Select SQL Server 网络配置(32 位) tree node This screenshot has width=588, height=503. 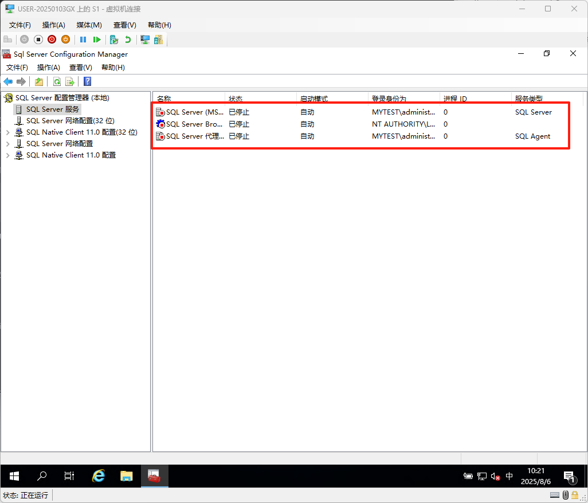click(70, 121)
